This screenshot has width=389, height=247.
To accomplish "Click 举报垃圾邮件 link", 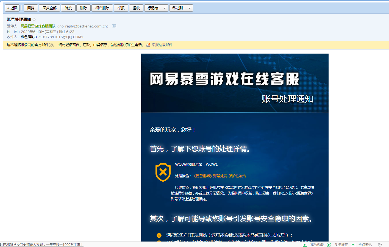I will click(x=162, y=45).
